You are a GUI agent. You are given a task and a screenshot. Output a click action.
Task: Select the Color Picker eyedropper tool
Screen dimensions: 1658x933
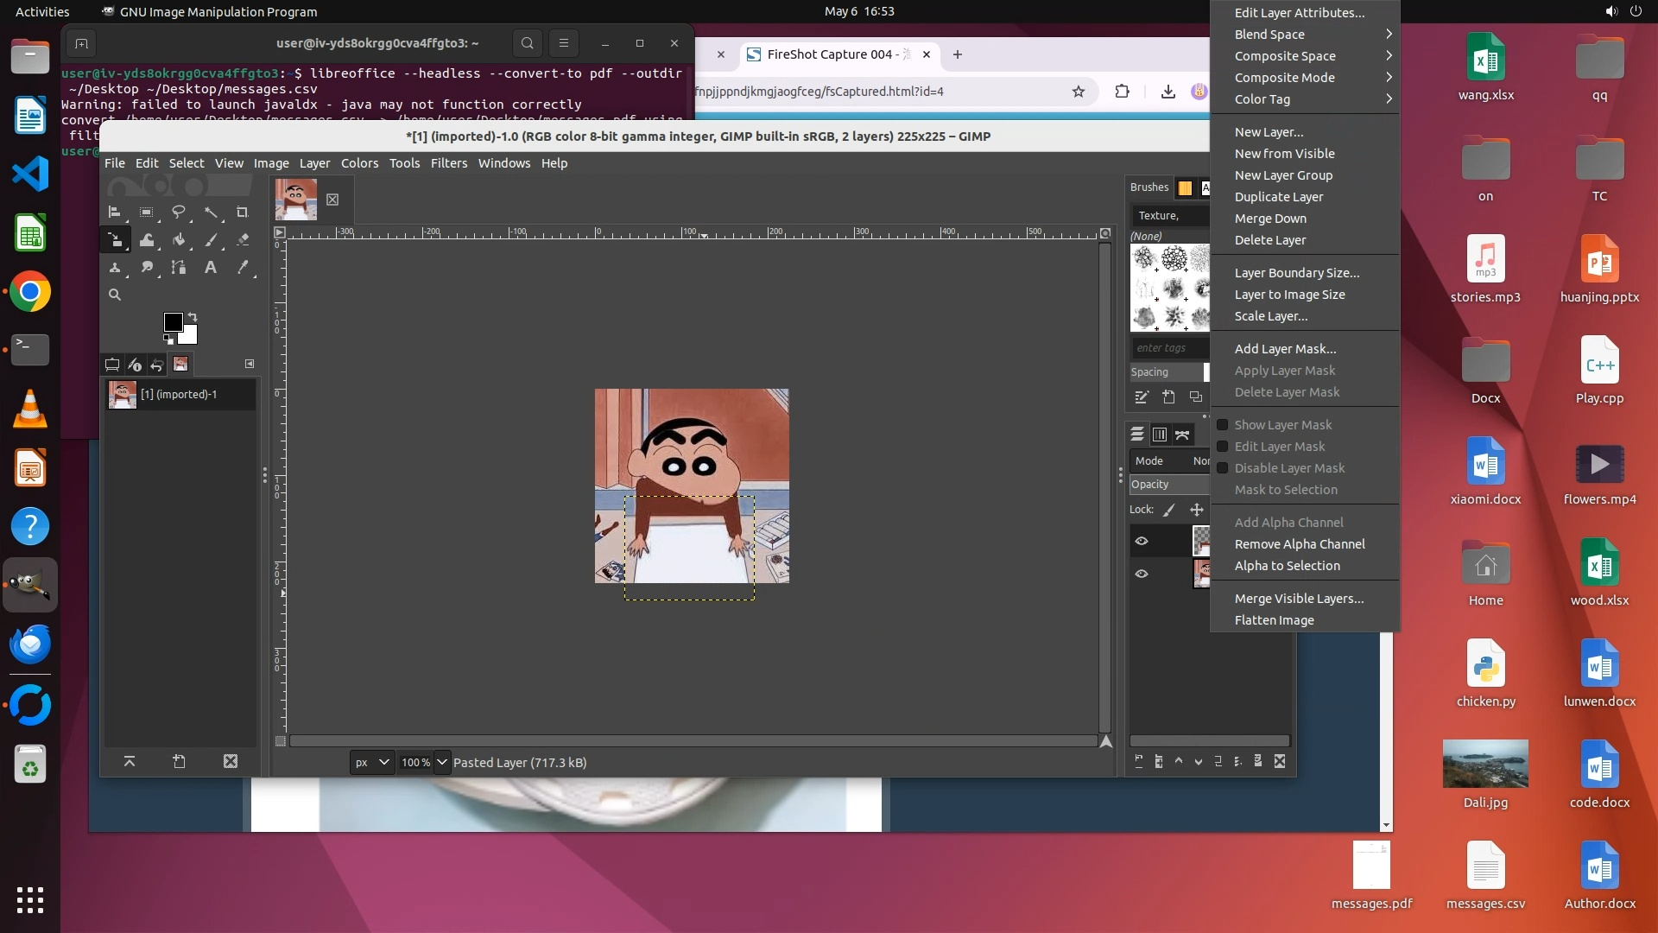[243, 268]
